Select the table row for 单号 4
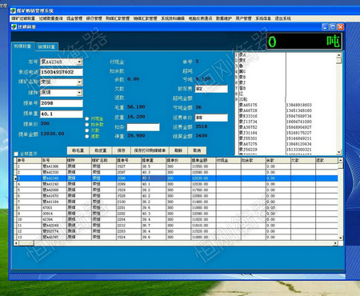Viewport: 360px width, 296px height. pyautogui.click(x=176, y=184)
